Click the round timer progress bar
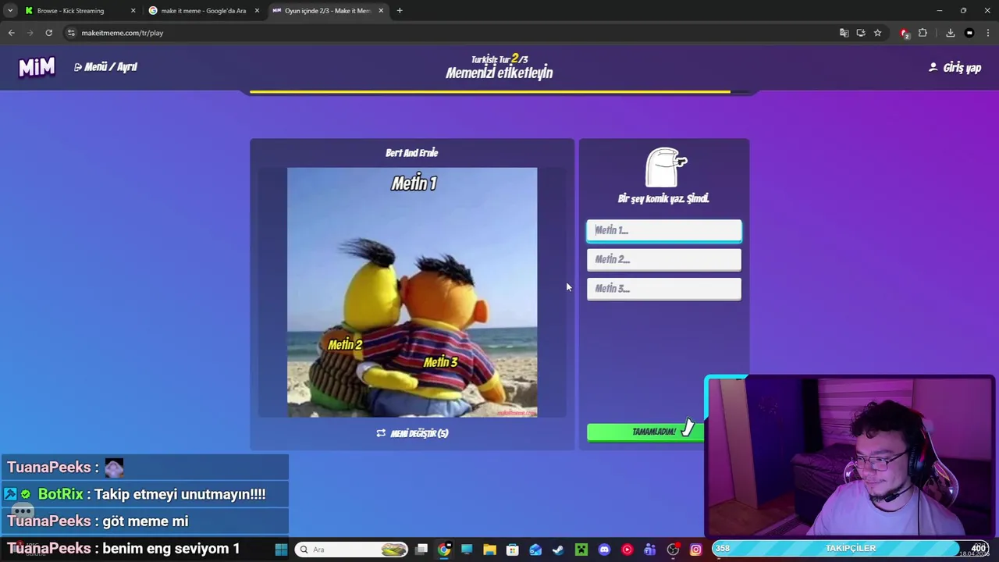The image size is (999, 562). 499,92
